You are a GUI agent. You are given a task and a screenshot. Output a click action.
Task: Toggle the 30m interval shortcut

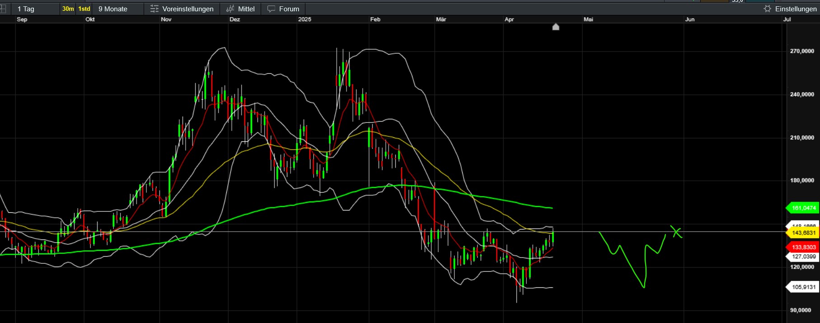click(68, 9)
